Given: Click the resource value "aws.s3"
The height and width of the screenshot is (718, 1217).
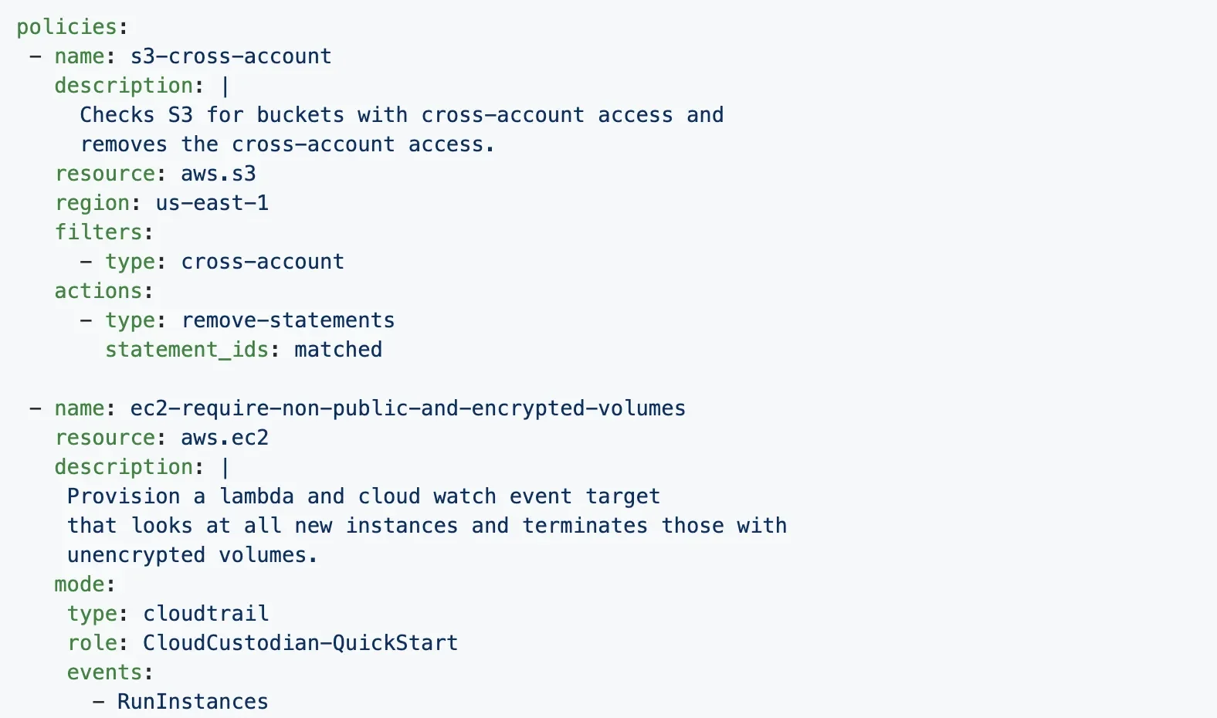Looking at the screenshot, I should coord(218,174).
